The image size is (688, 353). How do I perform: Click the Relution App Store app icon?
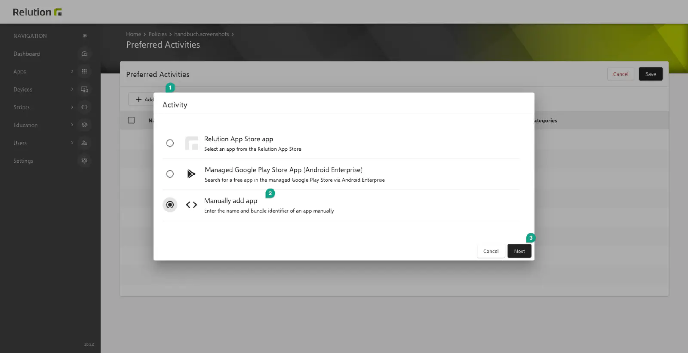(191, 143)
